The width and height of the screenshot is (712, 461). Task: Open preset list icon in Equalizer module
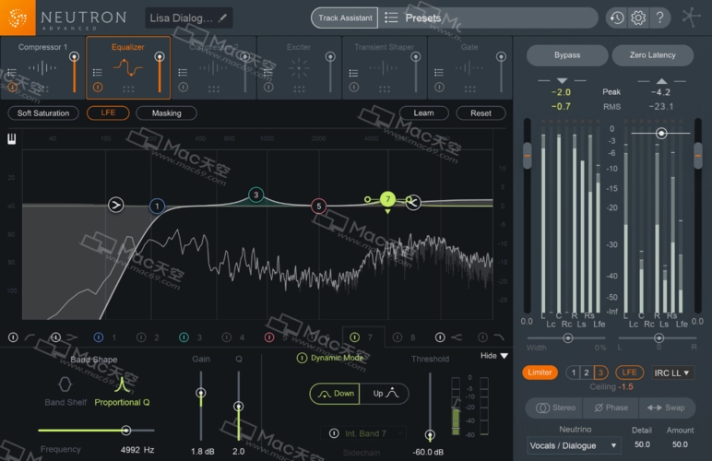97,72
